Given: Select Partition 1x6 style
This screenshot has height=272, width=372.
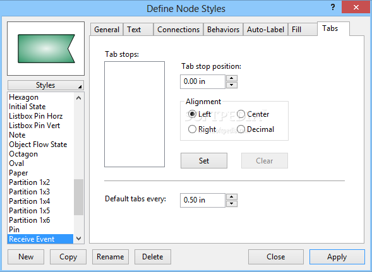Looking at the screenshot, I should 40,220.
